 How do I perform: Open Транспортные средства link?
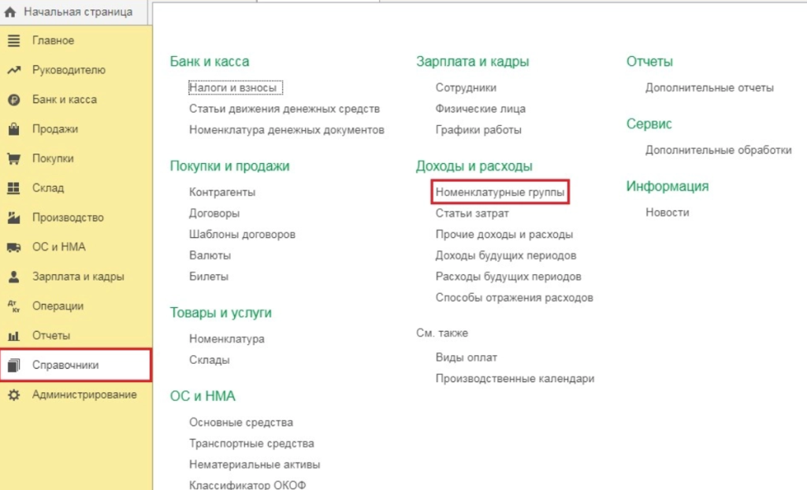[251, 444]
